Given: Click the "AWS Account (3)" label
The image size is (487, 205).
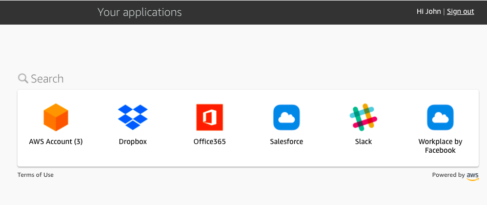Looking at the screenshot, I should 56,141.
